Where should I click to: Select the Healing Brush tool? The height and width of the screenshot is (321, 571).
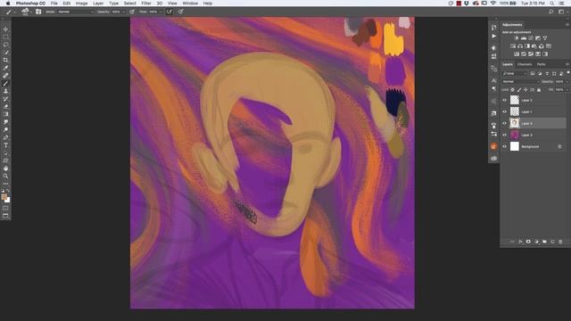[x=5, y=76]
